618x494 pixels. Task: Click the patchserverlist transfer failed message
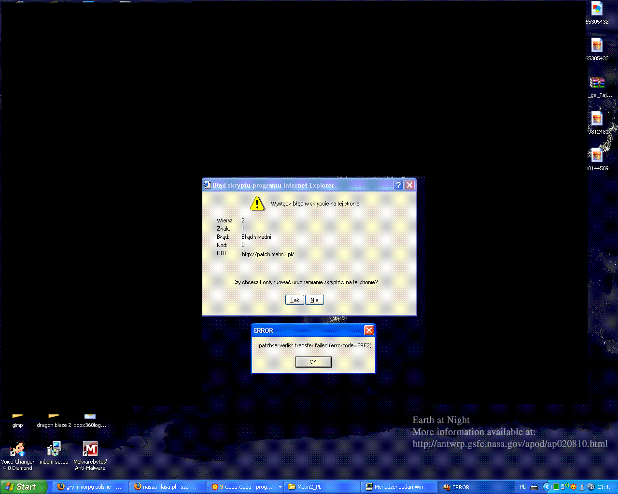[315, 345]
